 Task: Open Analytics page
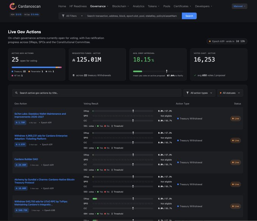point(138,6)
